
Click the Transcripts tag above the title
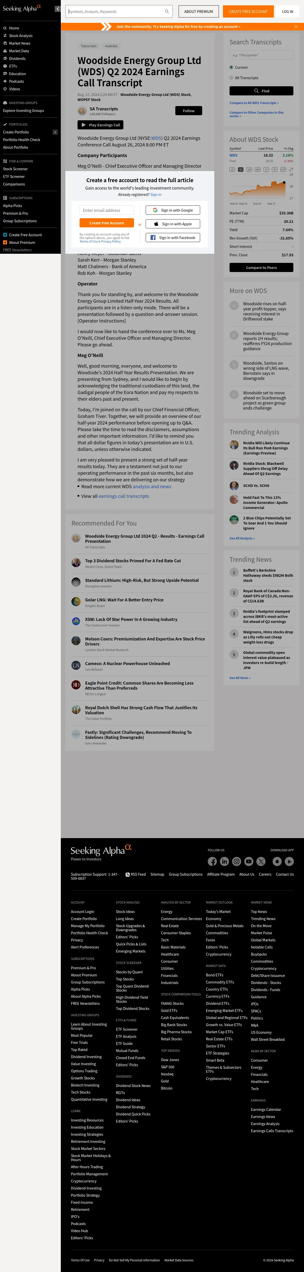pos(89,46)
